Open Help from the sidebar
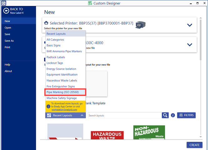208x150 pixels. click(x=18, y=65)
